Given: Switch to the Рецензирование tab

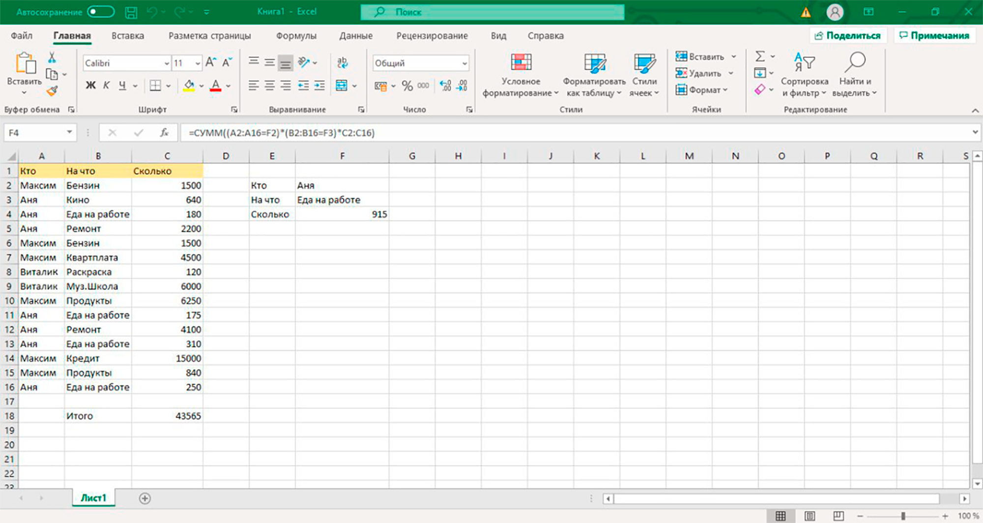Looking at the screenshot, I should tap(432, 35).
